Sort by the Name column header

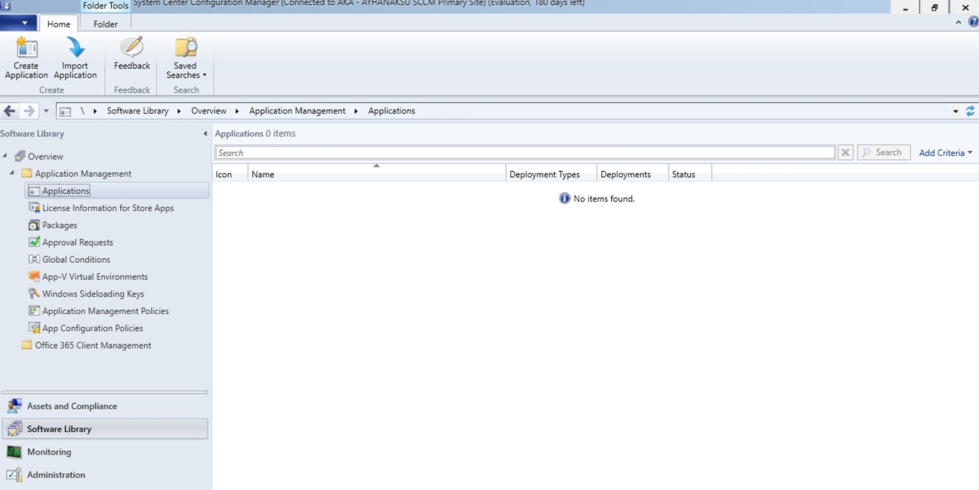pos(377,174)
